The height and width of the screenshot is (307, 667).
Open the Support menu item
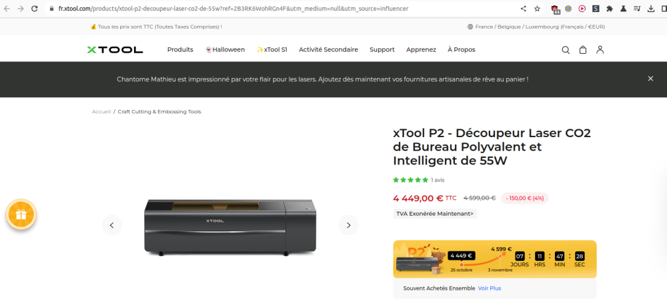(x=382, y=50)
